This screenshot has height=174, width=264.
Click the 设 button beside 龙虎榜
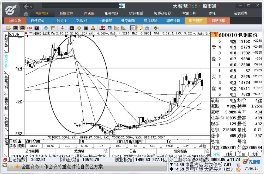tap(106, 151)
